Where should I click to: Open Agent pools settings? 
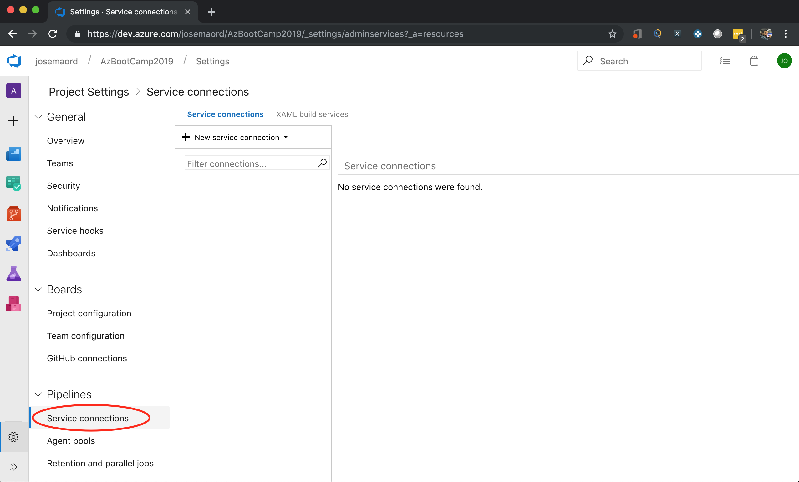[71, 440]
